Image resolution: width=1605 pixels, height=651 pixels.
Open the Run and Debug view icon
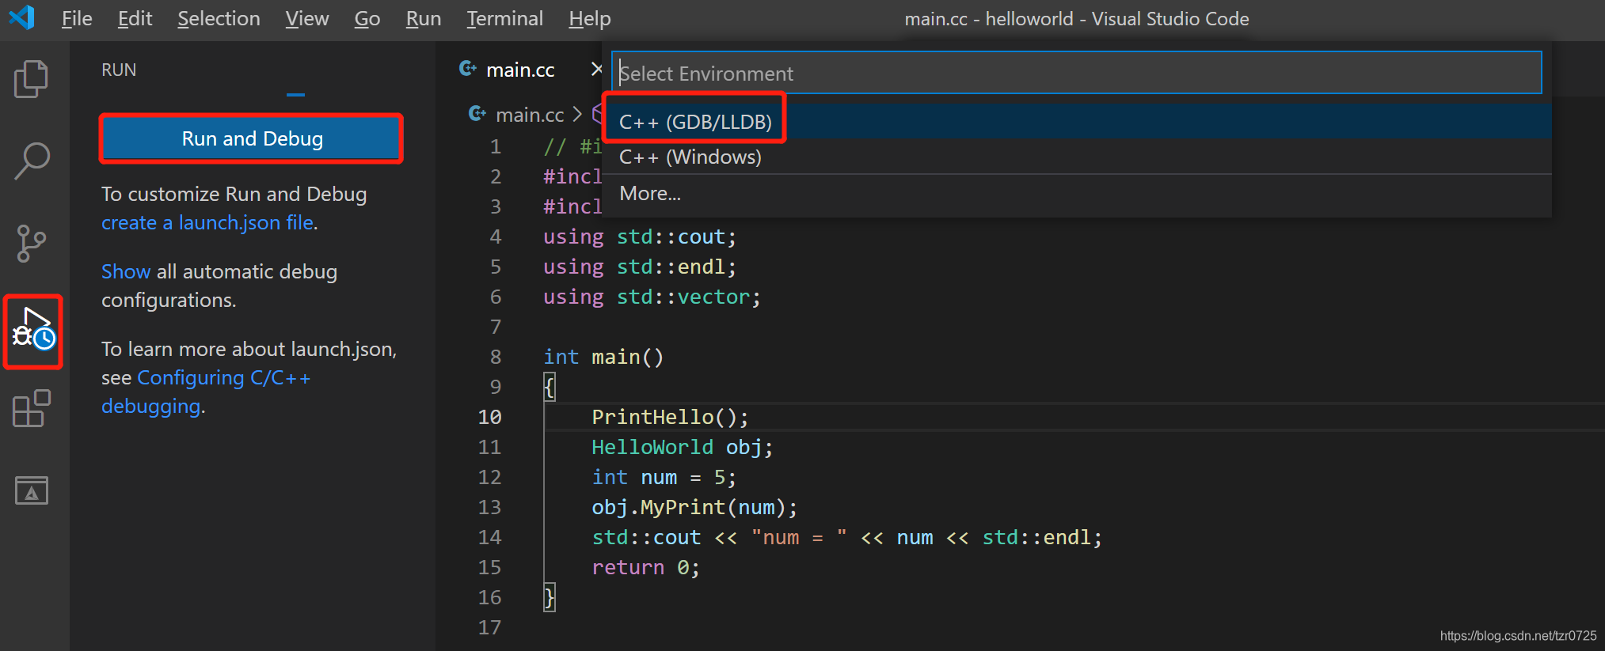pyautogui.click(x=33, y=330)
